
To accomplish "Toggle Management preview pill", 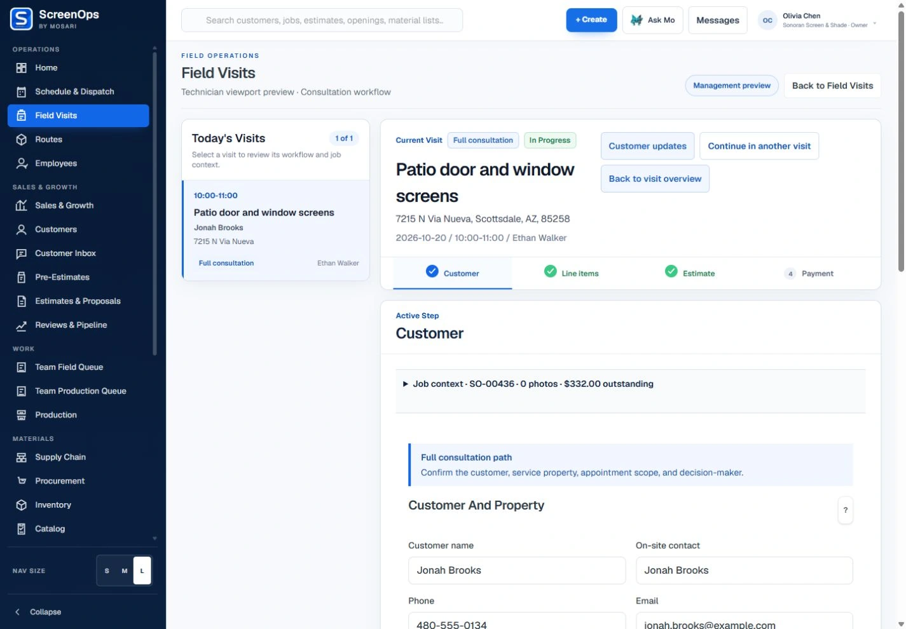I will click(732, 86).
